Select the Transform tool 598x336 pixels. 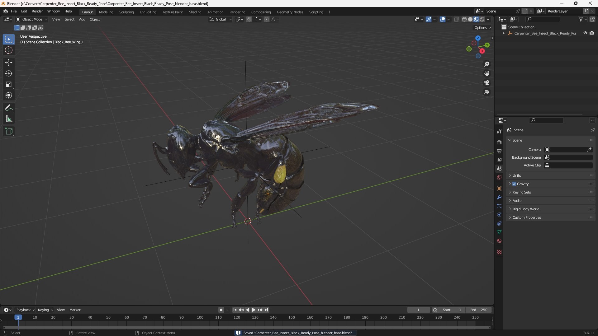point(9,95)
